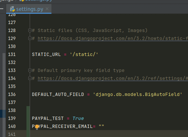The width and height of the screenshot is (188, 137).
Task: Click line number 134 in the gutter
Action: (12, 78)
